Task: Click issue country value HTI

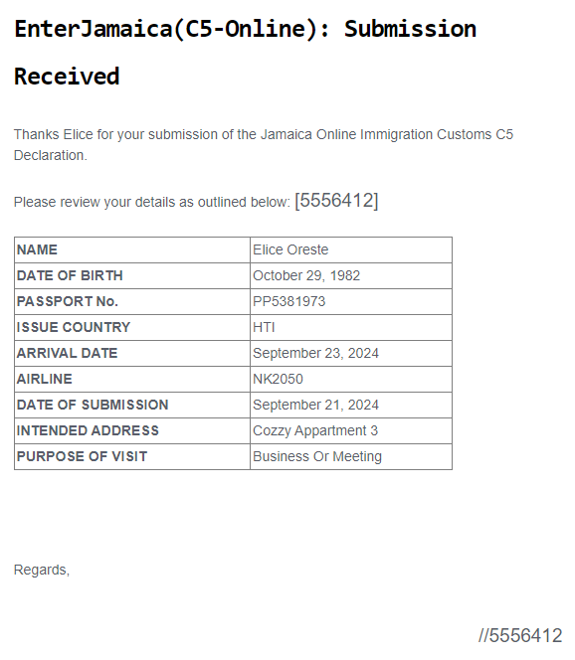Action: pos(264,327)
